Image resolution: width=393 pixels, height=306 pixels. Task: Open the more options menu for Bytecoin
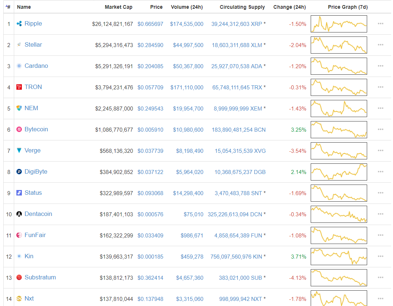[381, 129]
